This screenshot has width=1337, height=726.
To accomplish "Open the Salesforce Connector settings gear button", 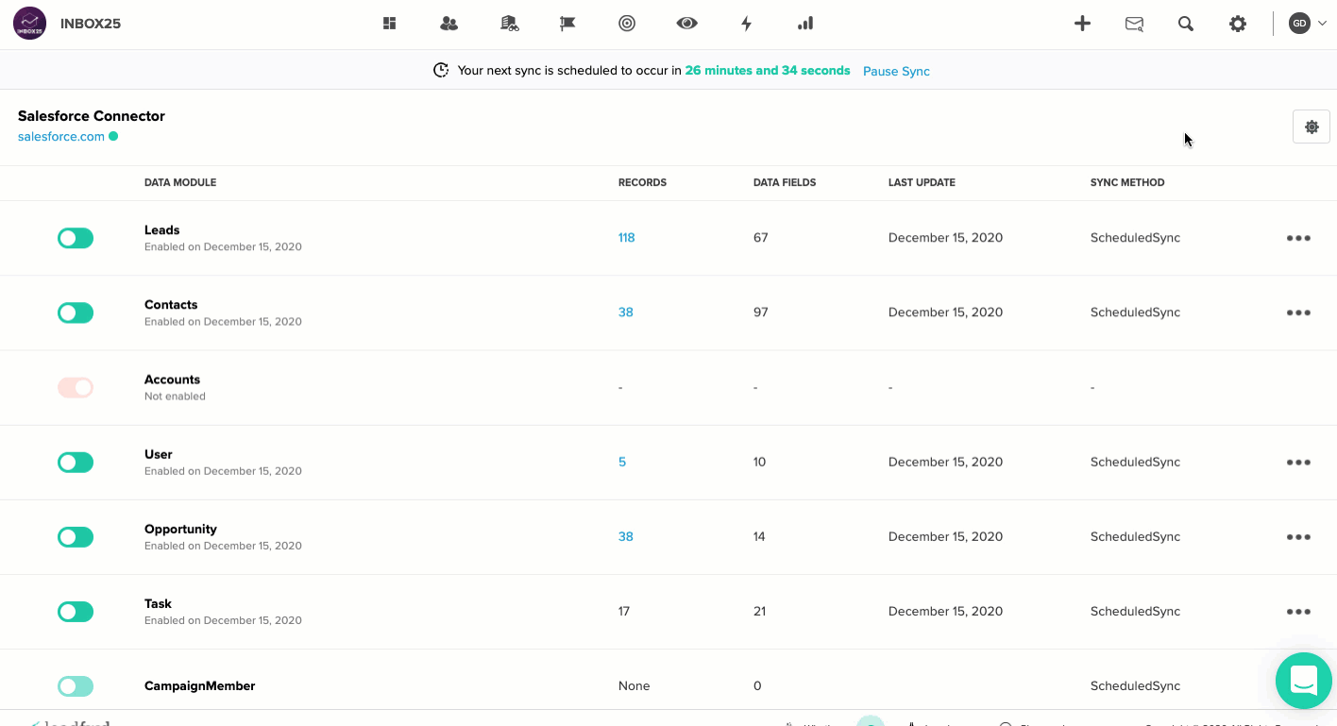I will (1312, 127).
